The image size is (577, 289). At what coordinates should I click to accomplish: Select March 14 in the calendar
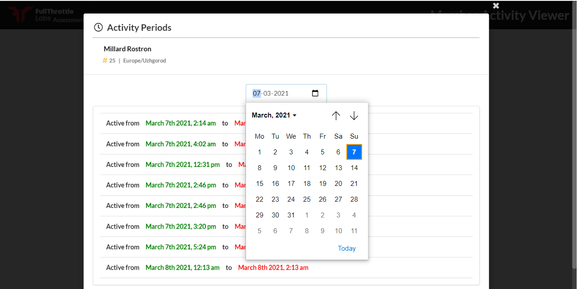(x=354, y=168)
